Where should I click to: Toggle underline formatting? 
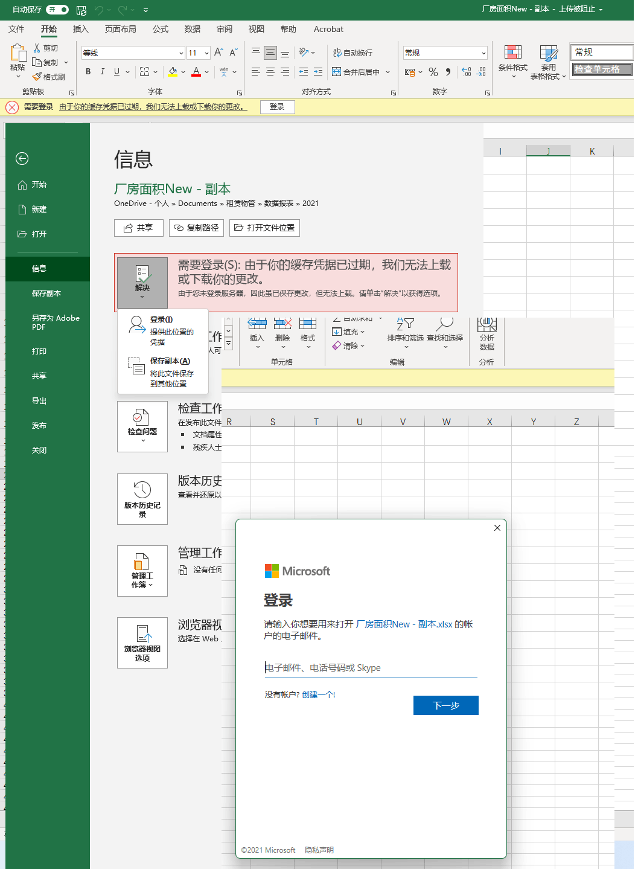[116, 72]
